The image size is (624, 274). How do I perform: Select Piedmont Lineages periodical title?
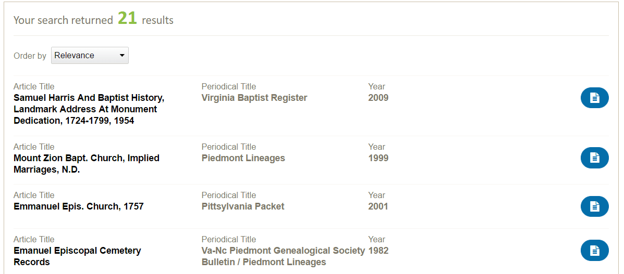tap(243, 158)
